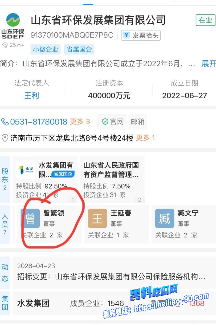Tap the phone handset icon

[x=5, y=122]
